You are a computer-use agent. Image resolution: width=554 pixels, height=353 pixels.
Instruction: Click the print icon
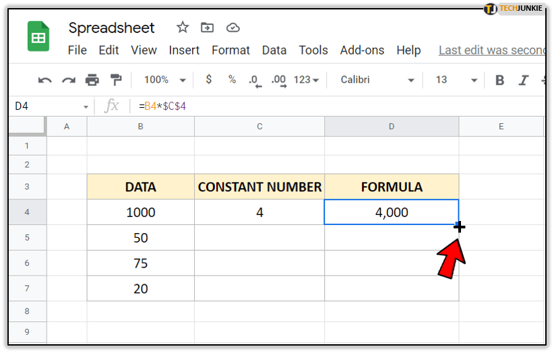point(92,80)
